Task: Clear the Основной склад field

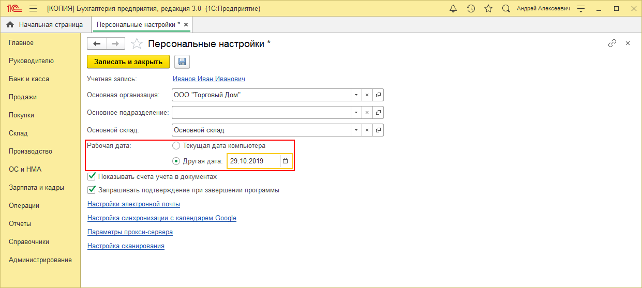Action: pos(367,130)
